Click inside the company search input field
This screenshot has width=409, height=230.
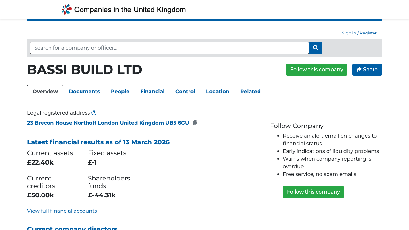169,48
